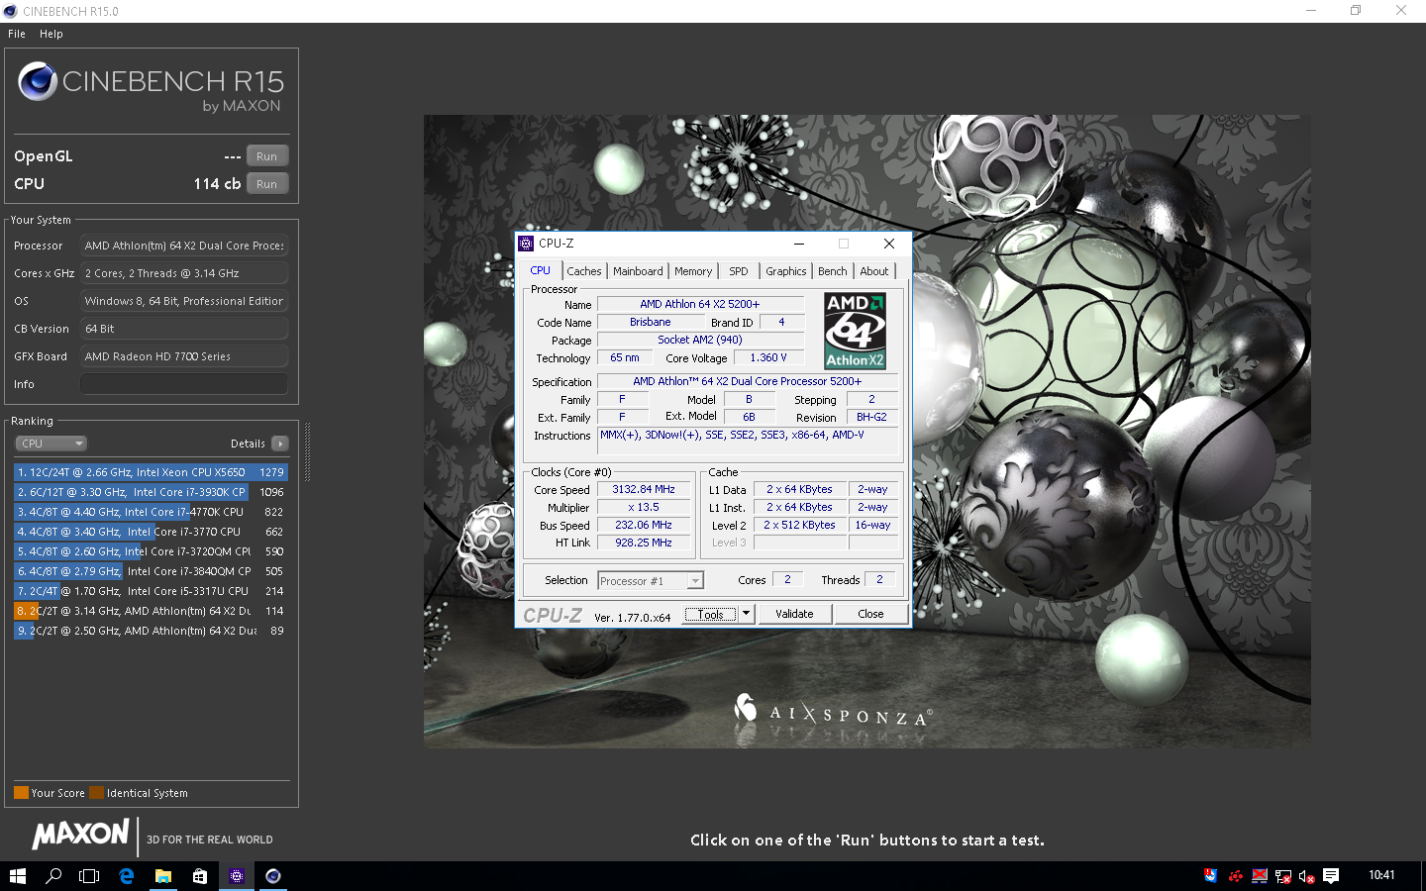Open File Explorer from the taskbar

click(x=162, y=876)
